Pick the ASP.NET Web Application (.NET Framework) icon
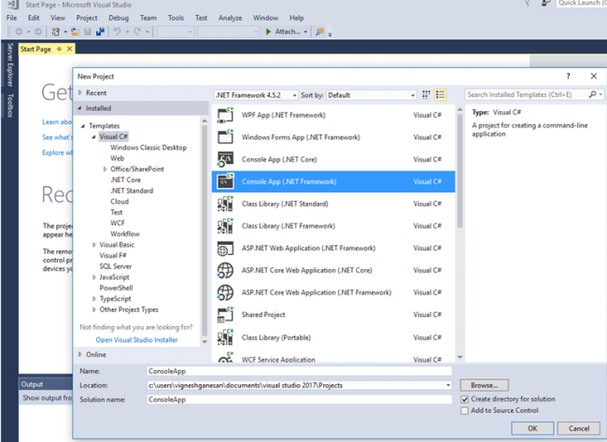The image size is (607, 442). 225,249
